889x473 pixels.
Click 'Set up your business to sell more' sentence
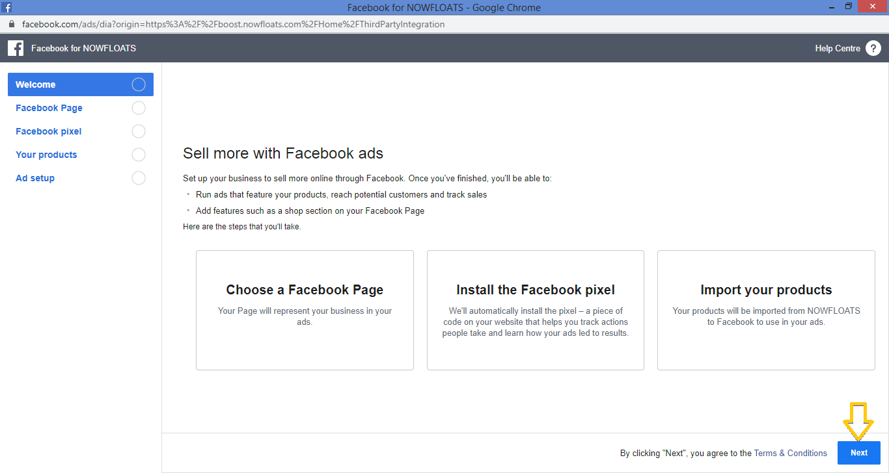[367, 178]
